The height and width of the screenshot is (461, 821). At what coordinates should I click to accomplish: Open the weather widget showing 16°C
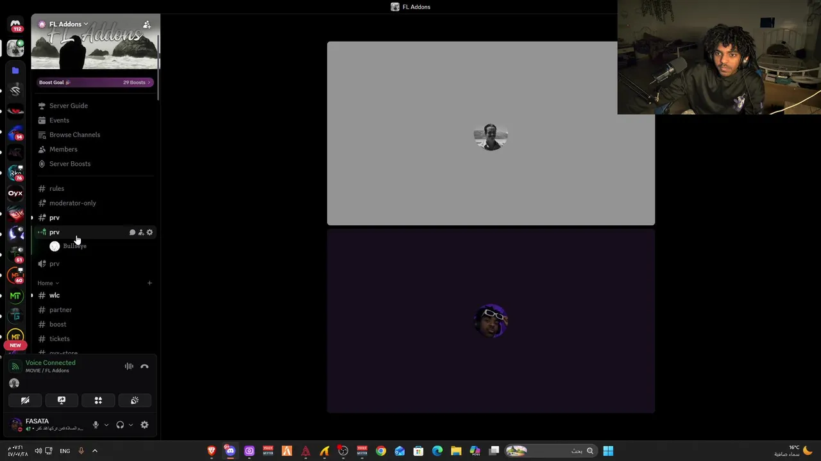793,451
